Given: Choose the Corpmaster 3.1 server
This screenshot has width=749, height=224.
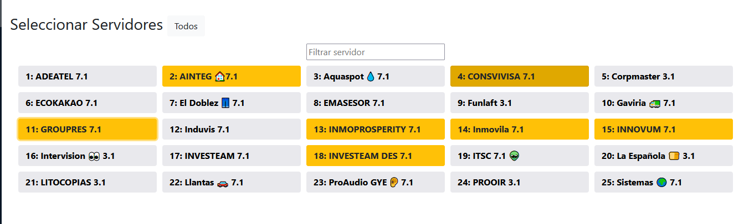Looking at the screenshot, I should point(663,77).
